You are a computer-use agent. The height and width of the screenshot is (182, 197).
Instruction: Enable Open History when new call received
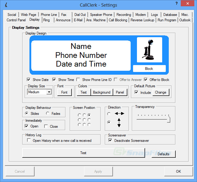[x=29, y=140]
